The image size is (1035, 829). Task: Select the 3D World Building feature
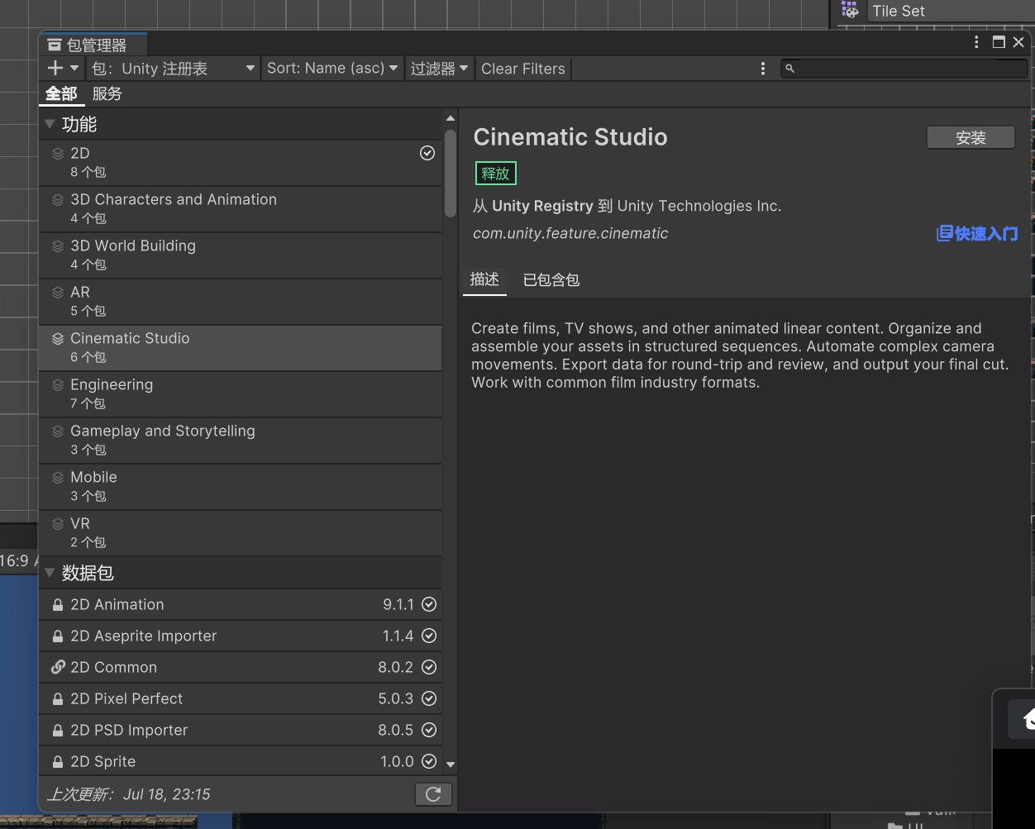240,255
